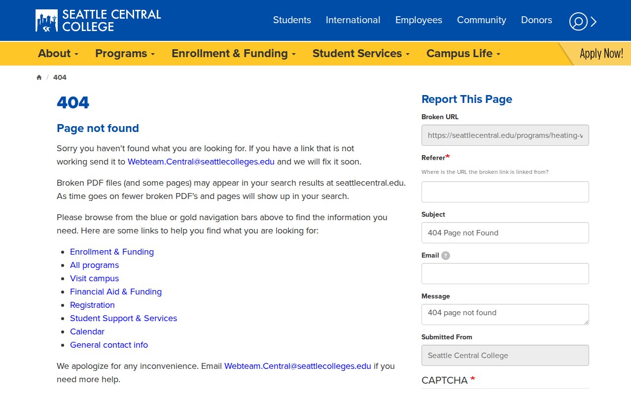Click the home icon in the breadcrumb
Image resolution: width=631 pixels, height=394 pixels.
[38, 77]
